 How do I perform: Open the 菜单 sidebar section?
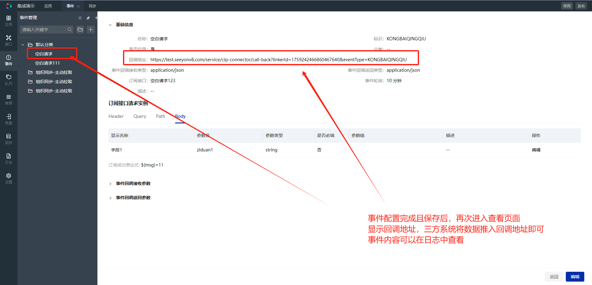click(9, 99)
